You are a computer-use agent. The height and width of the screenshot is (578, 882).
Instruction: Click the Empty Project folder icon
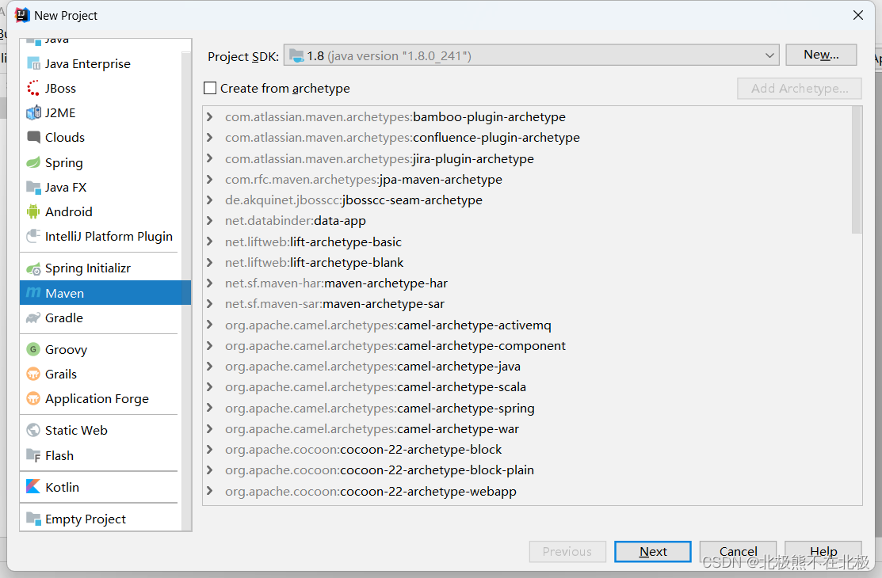coord(33,519)
